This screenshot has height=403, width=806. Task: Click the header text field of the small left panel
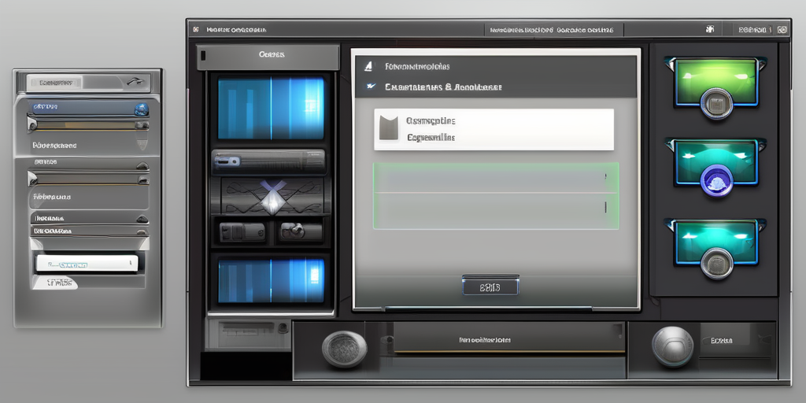click(x=54, y=82)
